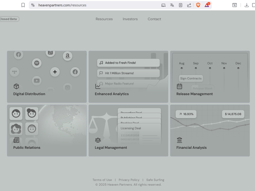Click the Spotify icon in Digital Distribution
The height and width of the screenshot is (191, 255).
click(x=37, y=63)
